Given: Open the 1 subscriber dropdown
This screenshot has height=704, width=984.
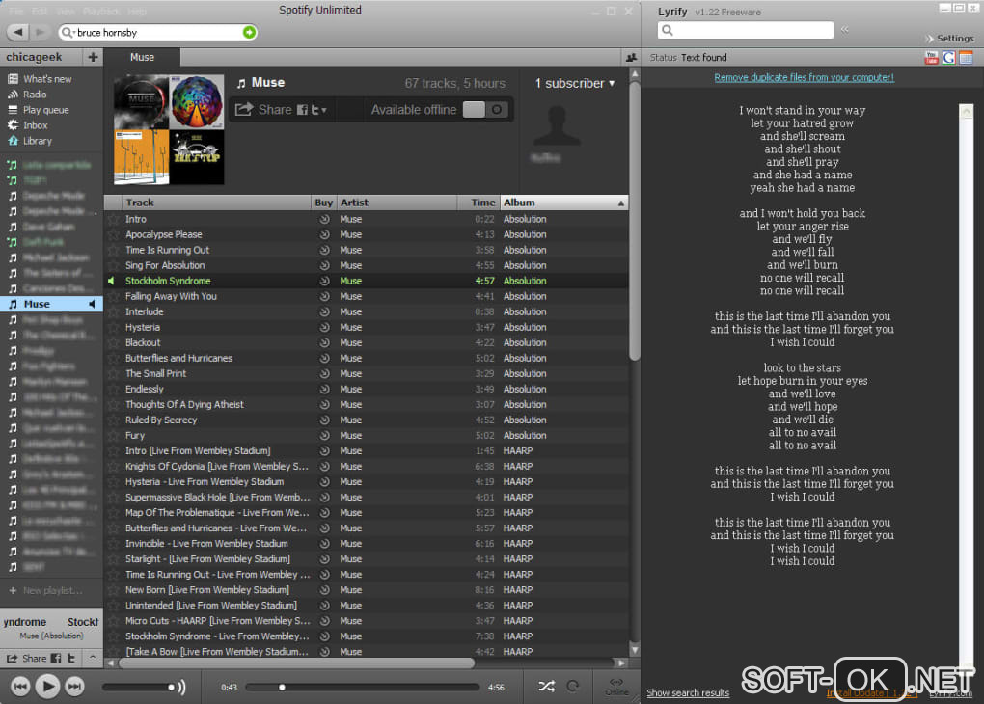Looking at the screenshot, I should click(575, 83).
